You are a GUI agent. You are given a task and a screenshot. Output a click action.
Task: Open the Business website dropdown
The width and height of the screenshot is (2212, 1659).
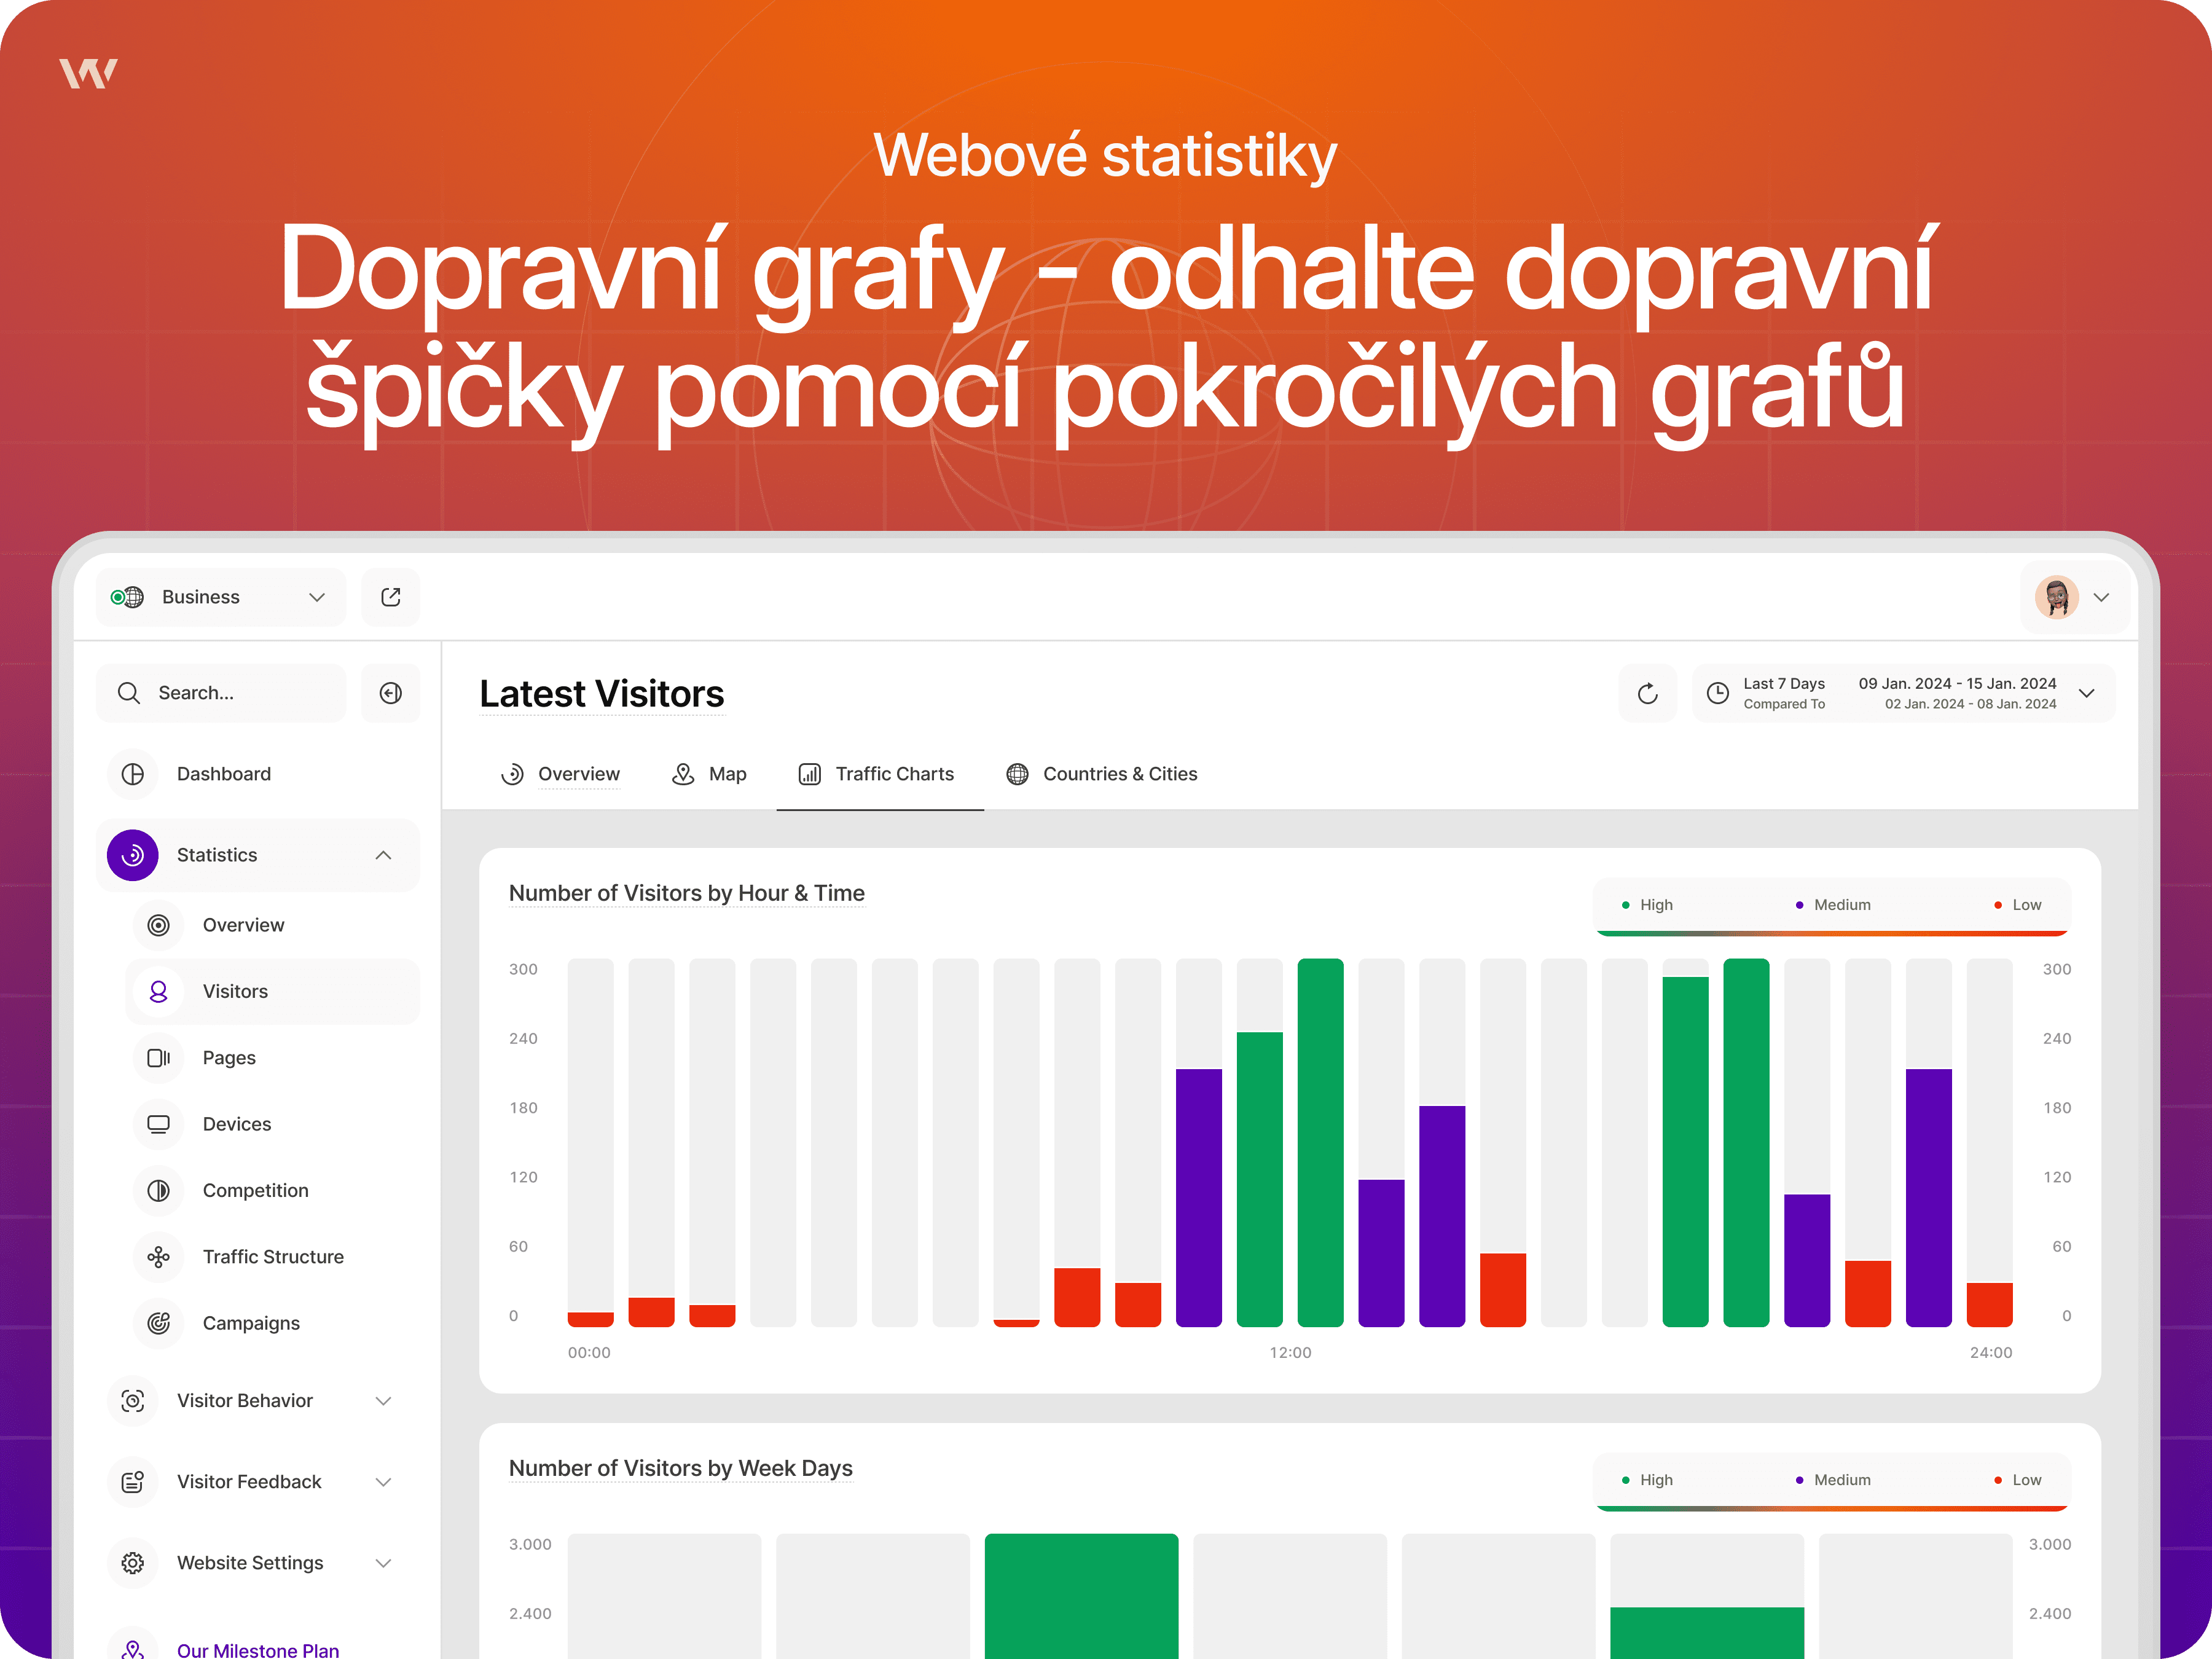(221, 597)
